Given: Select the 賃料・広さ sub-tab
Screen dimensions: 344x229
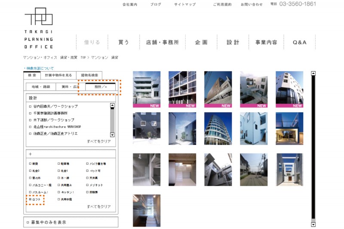Looking at the screenshot, I should coord(71,87).
